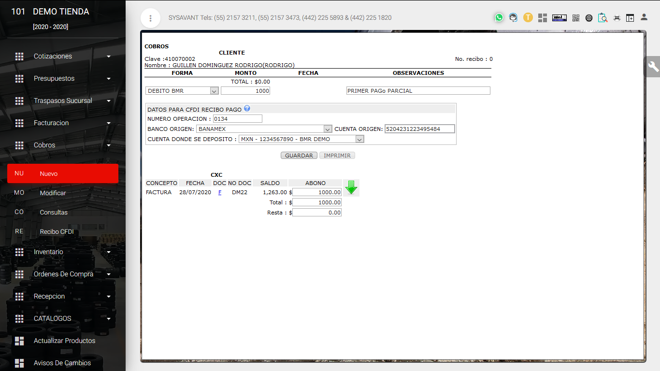Viewport: 660px width, 371px height.
Task: Open the FORMA dropdown showing DEBITO BMR
Action: click(182, 91)
